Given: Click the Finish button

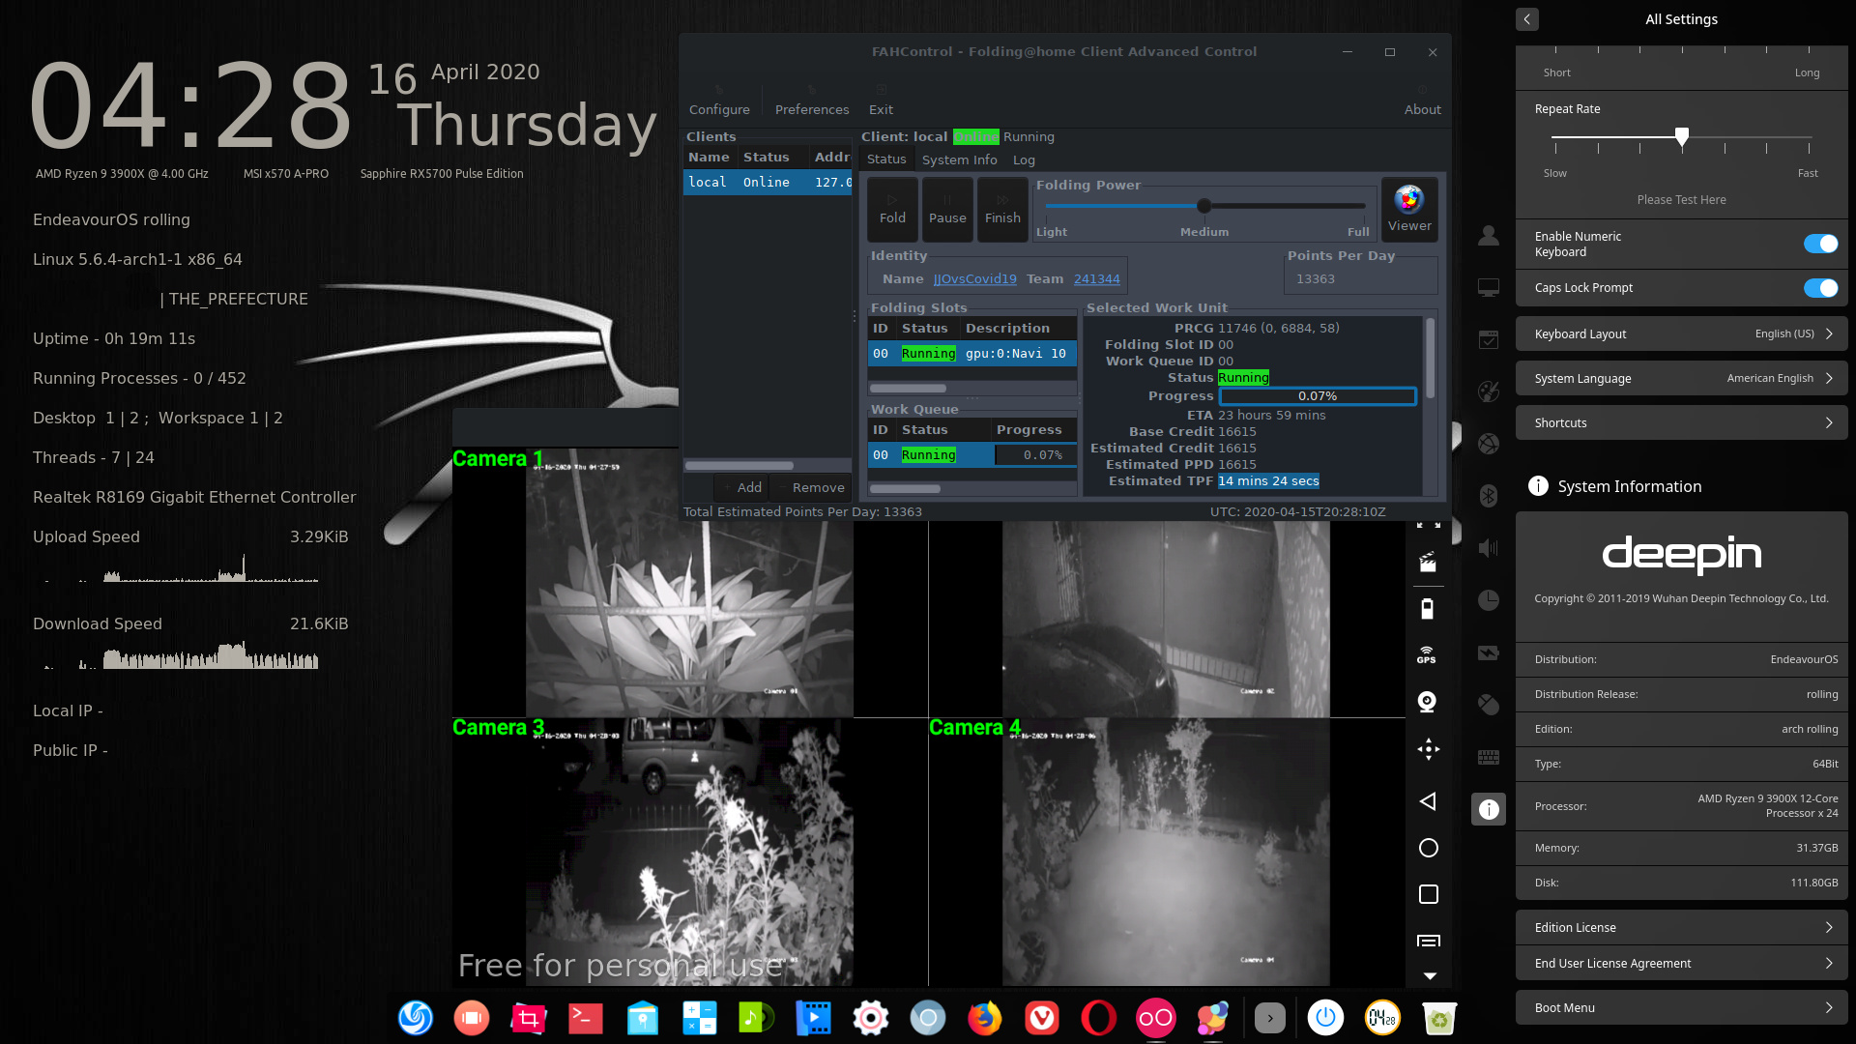Looking at the screenshot, I should coord(1002,209).
